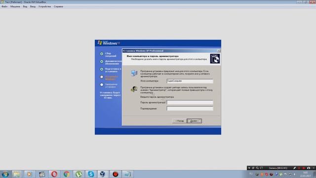Take a screenshot with the camera icon
316x178 pixels.
pyautogui.click(x=309, y=168)
